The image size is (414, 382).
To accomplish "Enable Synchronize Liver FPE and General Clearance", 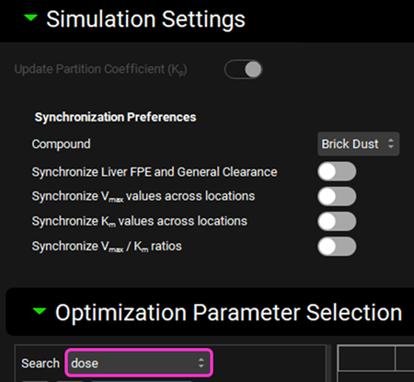I will [x=337, y=171].
